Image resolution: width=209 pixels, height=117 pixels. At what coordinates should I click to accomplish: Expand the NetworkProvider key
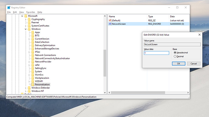tap(29, 62)
